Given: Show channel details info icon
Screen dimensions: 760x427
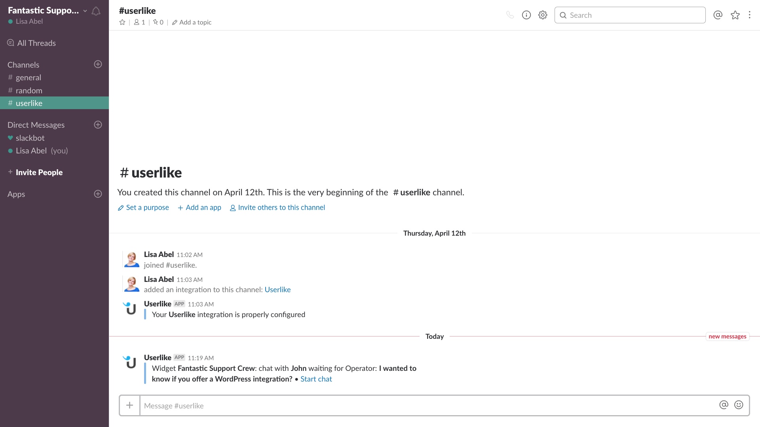Looking at the screenshot, I should 526,15.
